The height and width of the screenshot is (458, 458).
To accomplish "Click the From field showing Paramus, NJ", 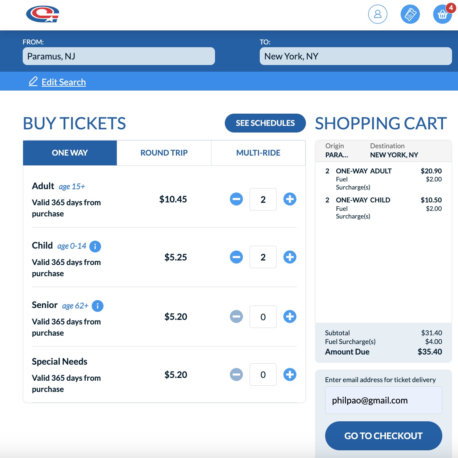I will coord(119,56).
